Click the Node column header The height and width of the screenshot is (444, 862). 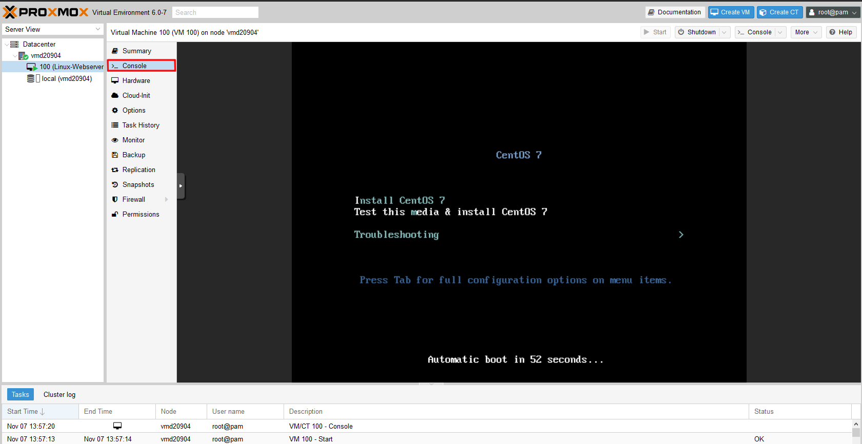181,411
